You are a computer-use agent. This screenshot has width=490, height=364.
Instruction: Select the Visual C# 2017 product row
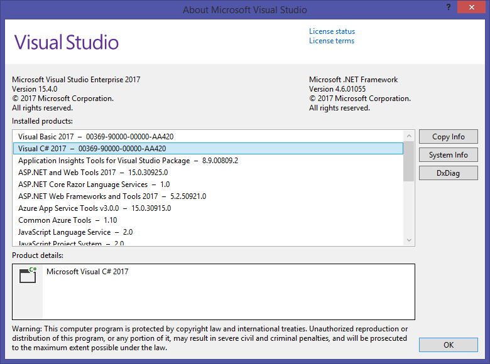pyautogui.click(x=208, y=149)
